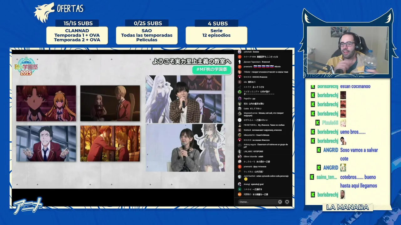Image resolution: width=401 pixels, height=225 pixels.
Task: Select the CLANNAD Temporada offer card
Action: click(x=77, y=35)
